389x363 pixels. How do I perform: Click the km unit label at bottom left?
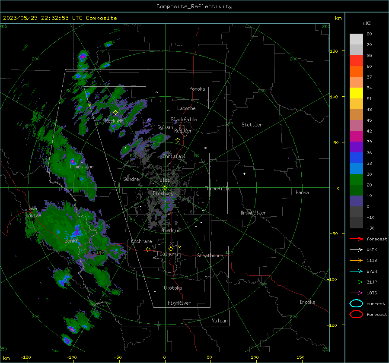[x=6, y=358]
